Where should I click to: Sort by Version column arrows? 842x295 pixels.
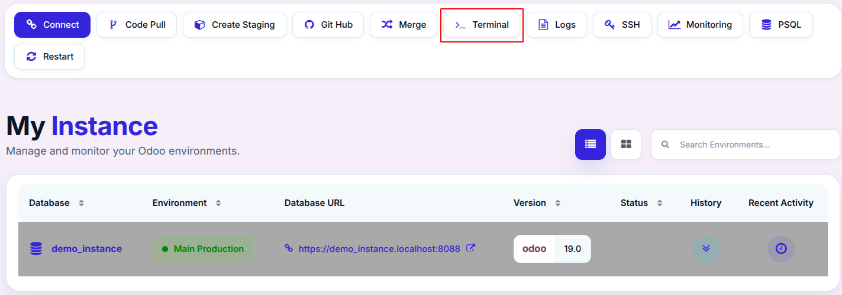pyautogui.click(x=557, y=203)
